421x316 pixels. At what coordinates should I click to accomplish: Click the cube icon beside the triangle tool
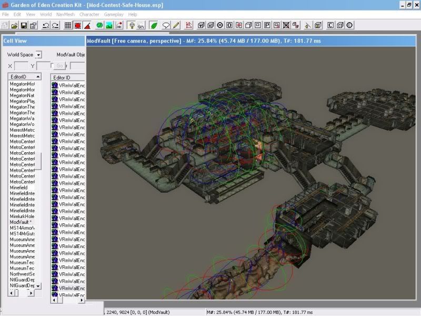[x=318, y=25]
